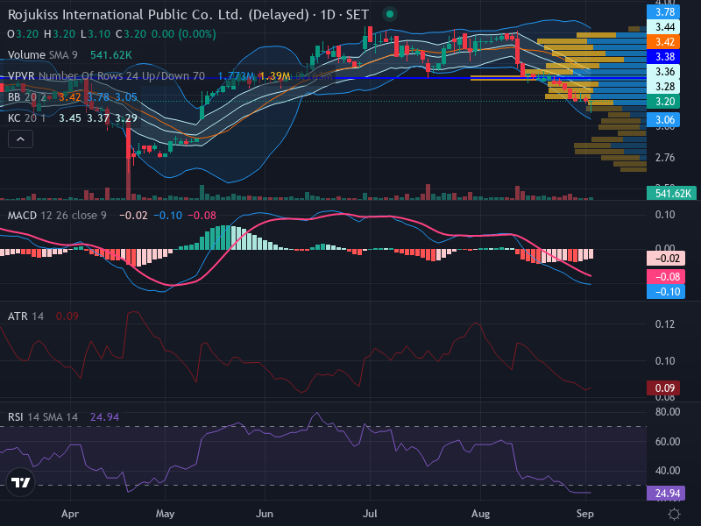This screenshot has height=526, width=701.
Task: Select the ATR 14 indicator label
Action: click(25, 316)
